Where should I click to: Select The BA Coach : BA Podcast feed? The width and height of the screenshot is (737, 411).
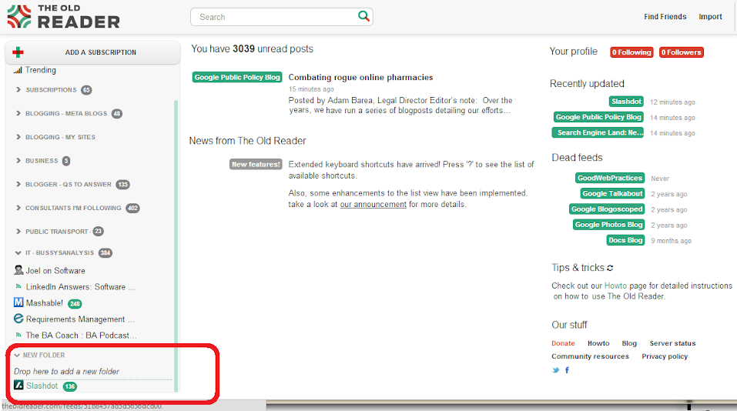coord(82,336)
